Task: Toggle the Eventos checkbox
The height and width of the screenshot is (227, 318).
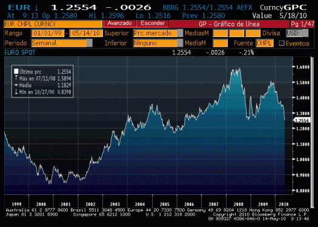Action: (x=282, y=43)
